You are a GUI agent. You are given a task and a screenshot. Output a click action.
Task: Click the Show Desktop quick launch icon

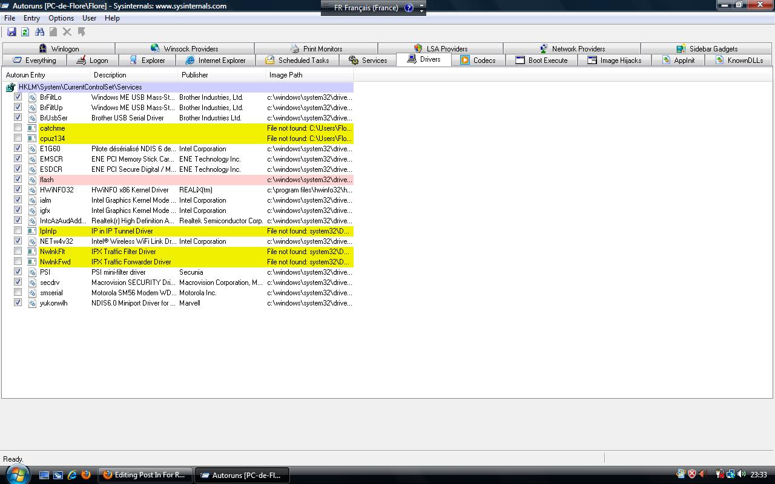coord(44,475)
